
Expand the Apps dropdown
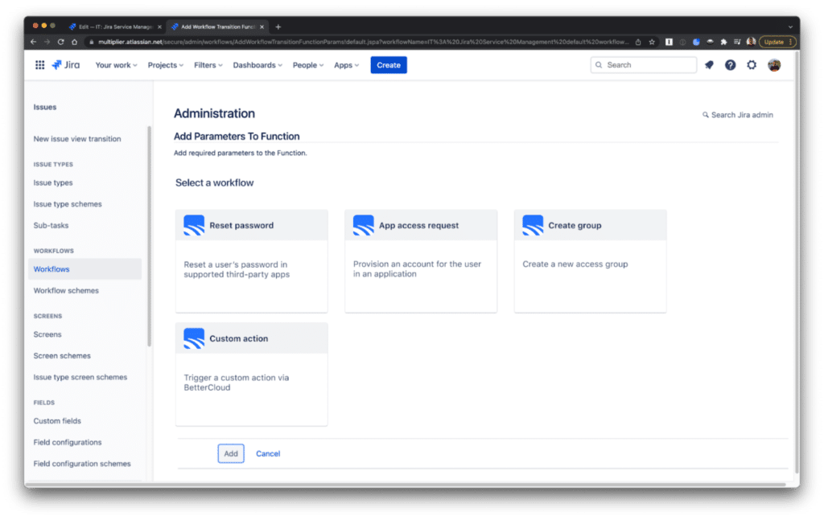(346, 65)
